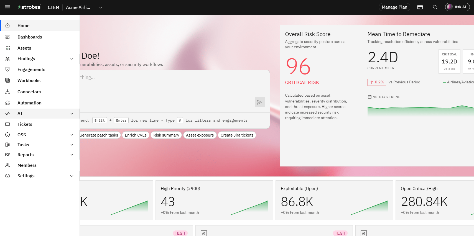
Task: Open Workbooks in the sidebar
Action: tap(40, 80)
